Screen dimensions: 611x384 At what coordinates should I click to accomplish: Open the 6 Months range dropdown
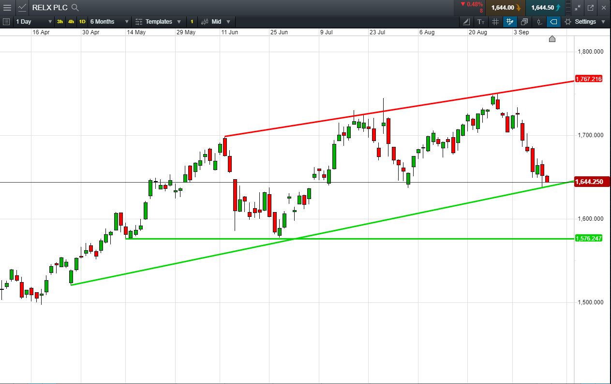[x=110, y=22]
